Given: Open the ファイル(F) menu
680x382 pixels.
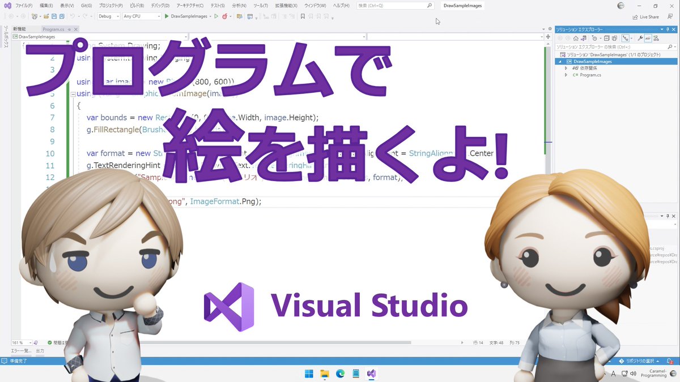Looking at the screenshot, I should click(24, 6).
